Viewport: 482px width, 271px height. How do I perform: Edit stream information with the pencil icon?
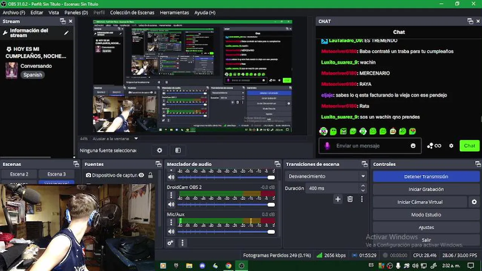pos(66,33)
